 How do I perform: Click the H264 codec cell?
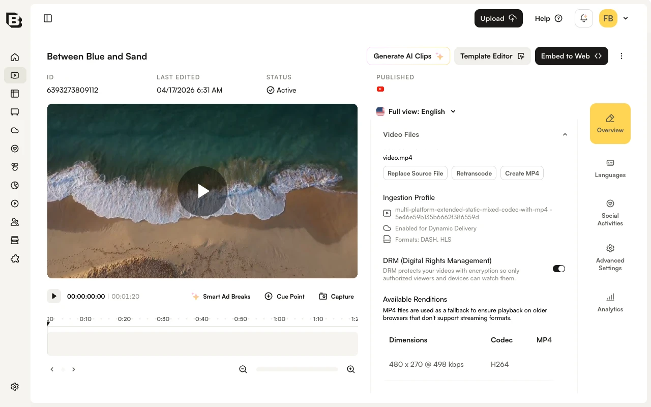500,364
